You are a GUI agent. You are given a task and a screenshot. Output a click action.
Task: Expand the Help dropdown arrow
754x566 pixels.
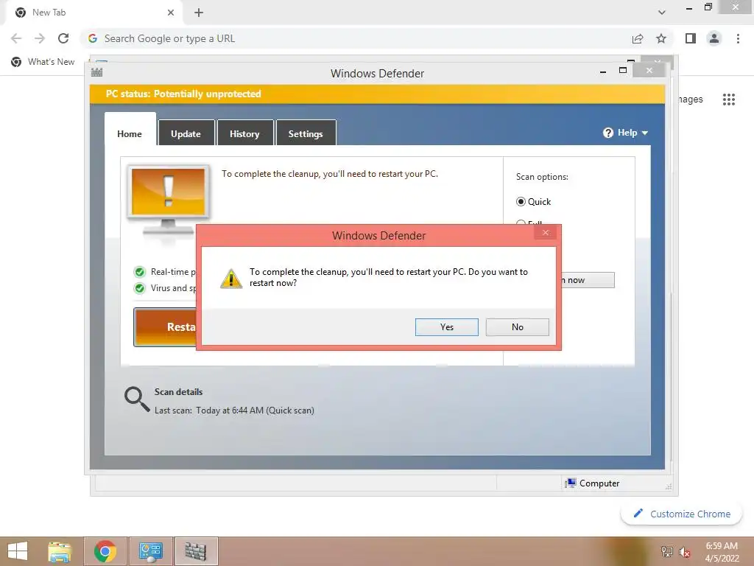tap(645, 133)
